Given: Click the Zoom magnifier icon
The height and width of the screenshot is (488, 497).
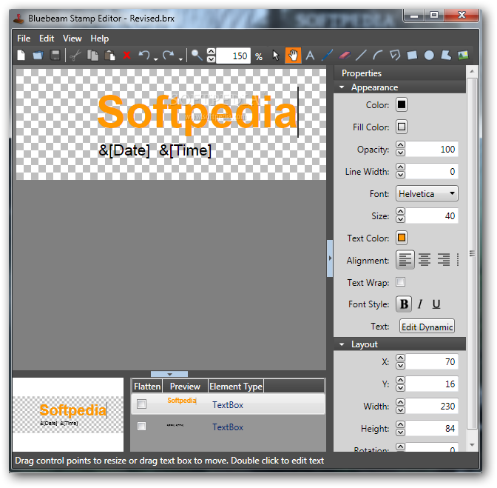Looking at the screenshot, I should point(197,56).
